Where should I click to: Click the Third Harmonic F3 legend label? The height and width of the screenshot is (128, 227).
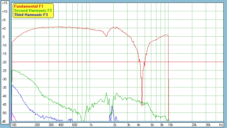pos(29,15)
